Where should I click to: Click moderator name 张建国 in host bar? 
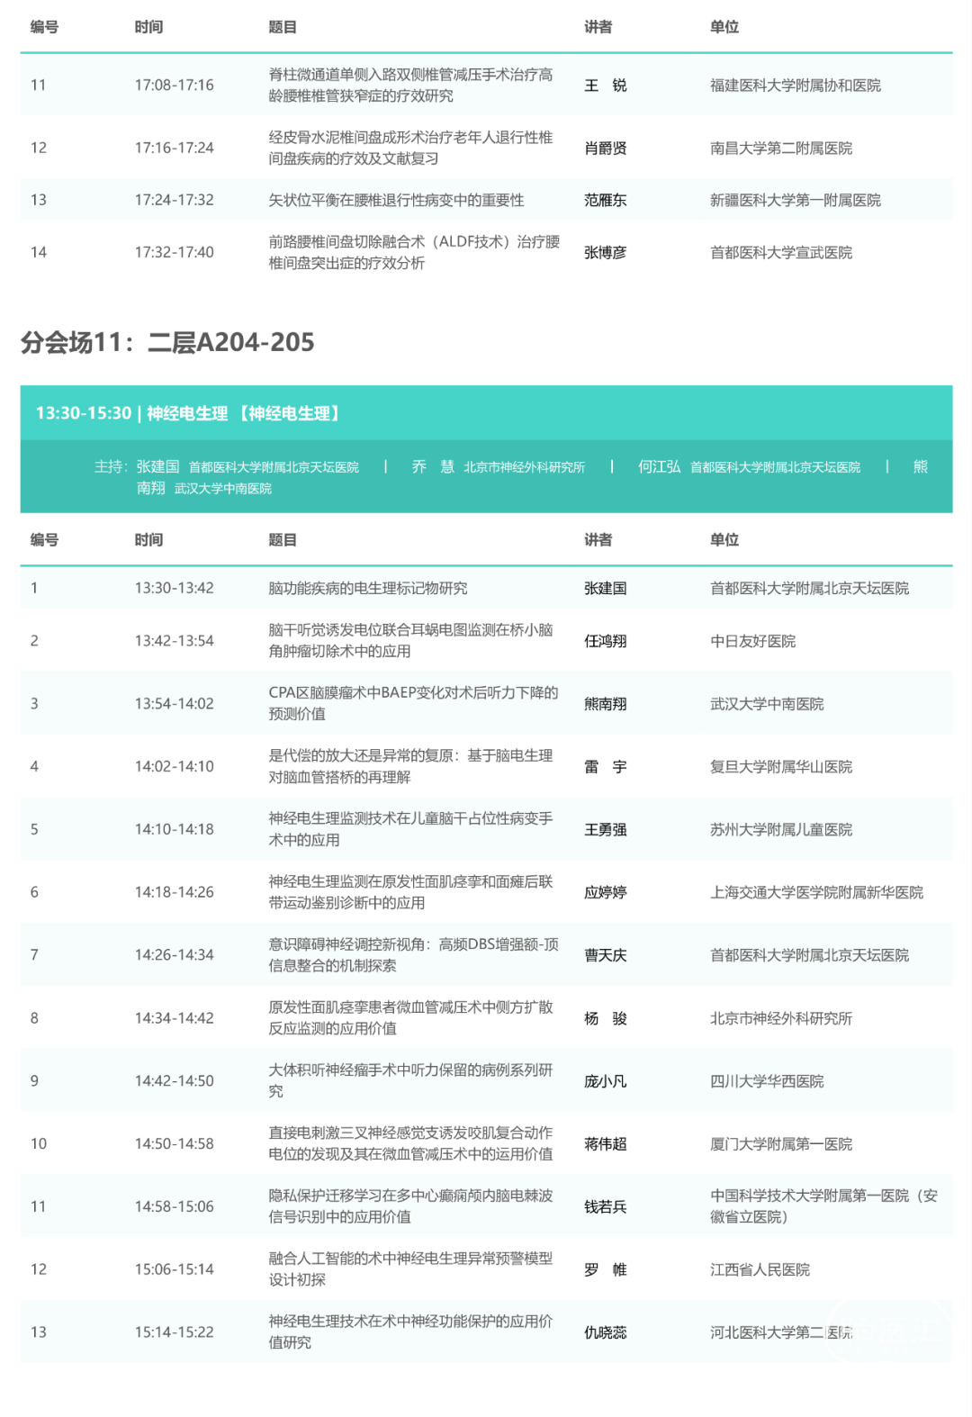point(157,466)
